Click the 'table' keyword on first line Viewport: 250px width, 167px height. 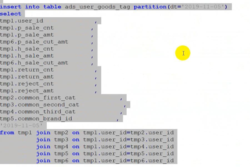52,7
